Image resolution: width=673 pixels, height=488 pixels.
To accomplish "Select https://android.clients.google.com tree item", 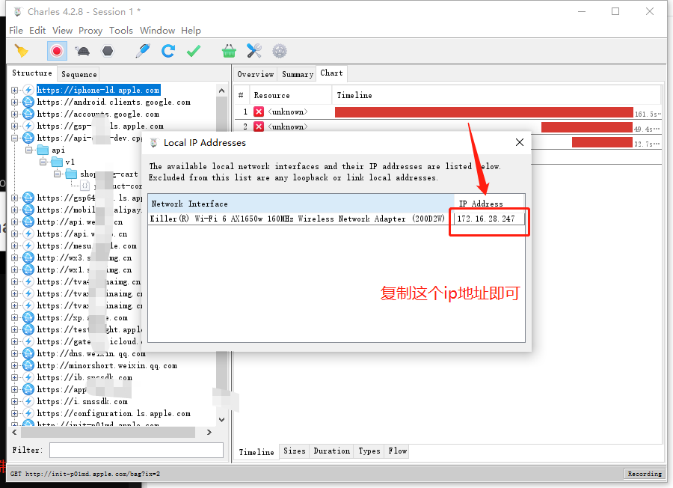I will (114, 103).
